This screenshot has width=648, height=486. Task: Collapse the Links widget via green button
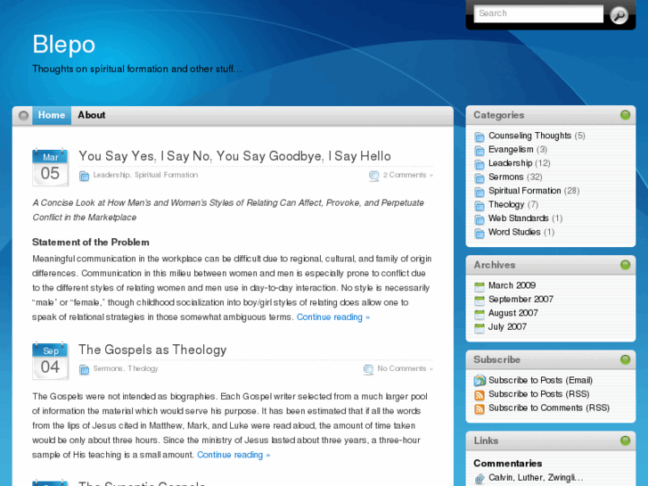pyautogui.click(x=625, y=441)
